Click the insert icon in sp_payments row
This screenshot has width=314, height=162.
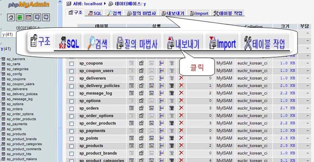pyautogui.click(x=161, y=131)
